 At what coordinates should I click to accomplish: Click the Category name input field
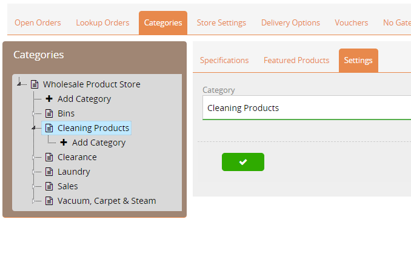point(306,108)
